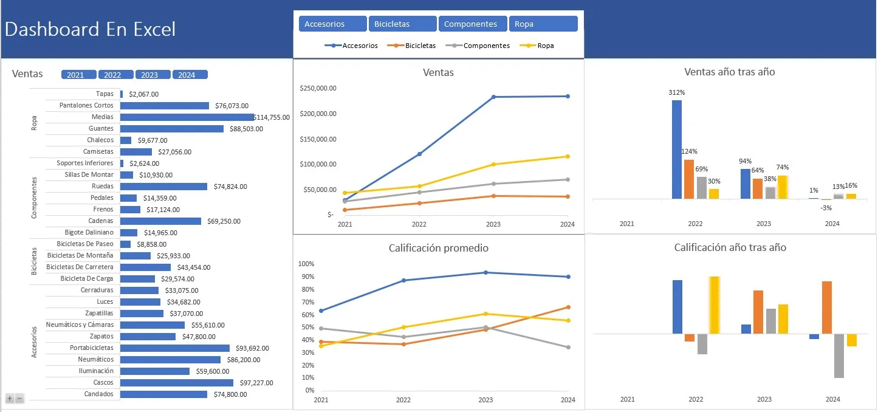Filter by year 2024 slicer

pos(190,75)
